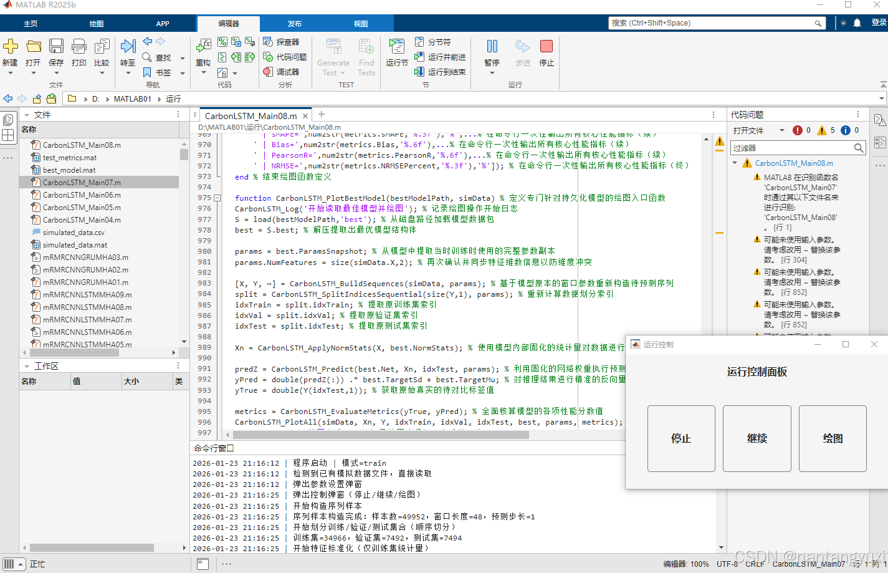Switch to the APP tab
This screenshot has width=888, height=573.
[x=163, y=24]
